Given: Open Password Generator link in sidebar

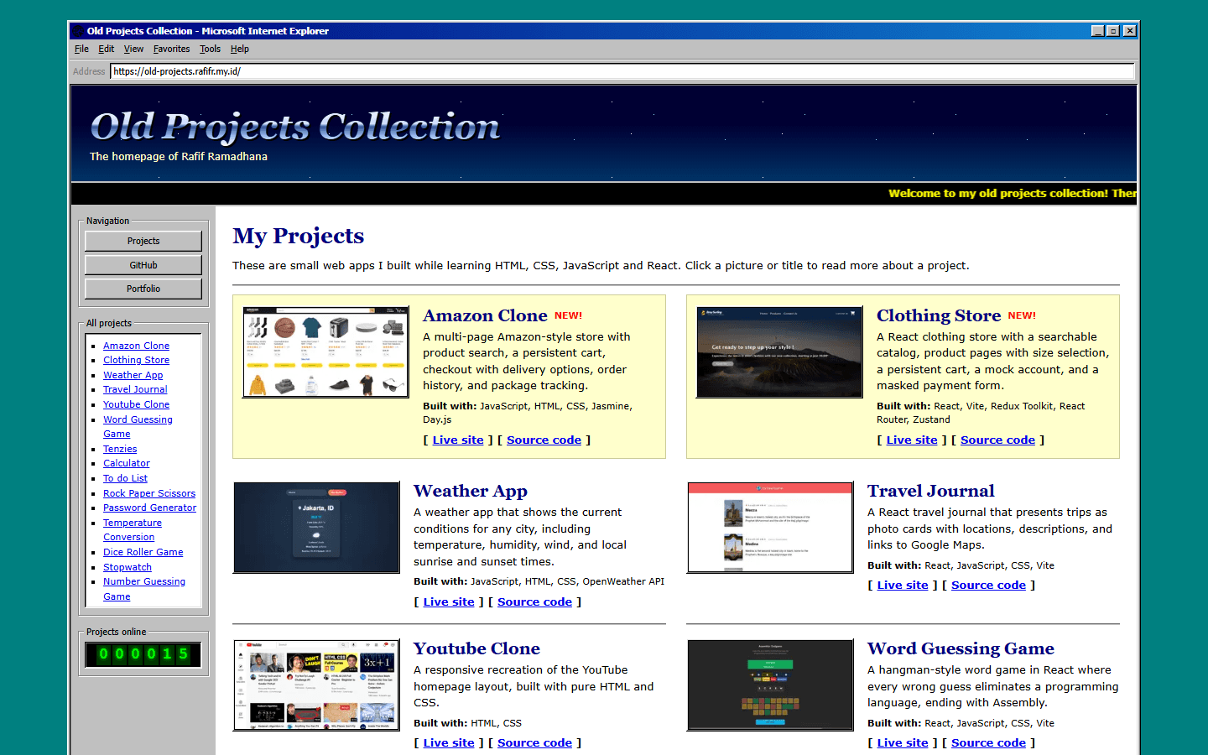Looking at the screenshot, I should pyautogui.click(x=149, y=508).
